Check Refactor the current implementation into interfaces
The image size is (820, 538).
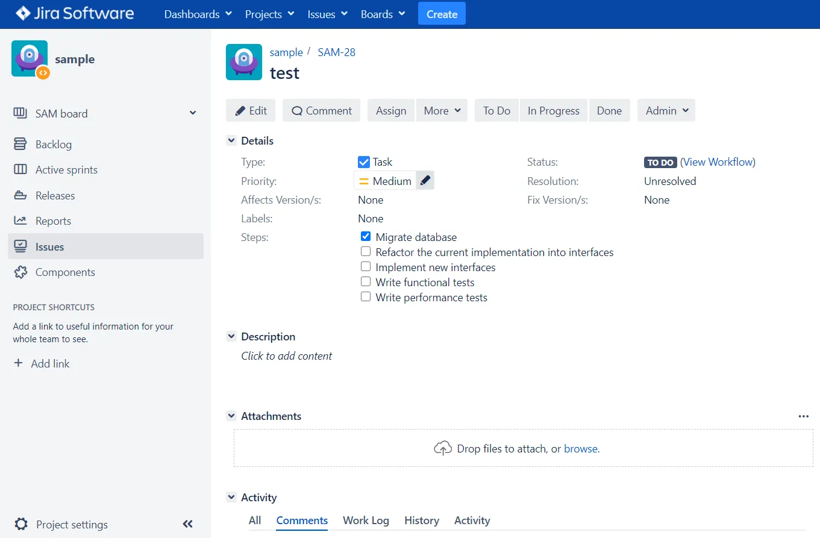coord(366,251)
